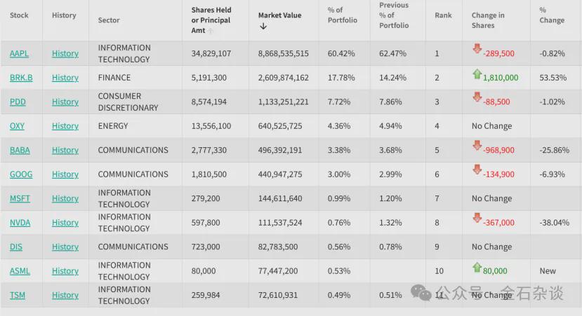Sort table by Sector column header

(x=109, y=20)
